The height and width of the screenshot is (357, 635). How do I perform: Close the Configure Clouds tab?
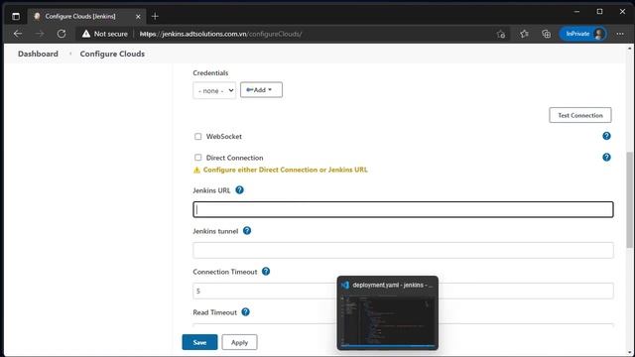[x=138, y=17]
